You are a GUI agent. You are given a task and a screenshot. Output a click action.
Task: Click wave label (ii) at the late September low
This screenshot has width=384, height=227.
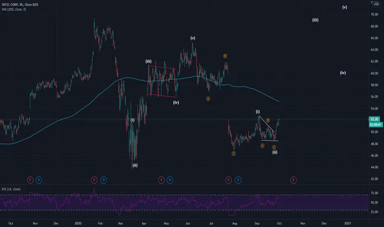275,152
